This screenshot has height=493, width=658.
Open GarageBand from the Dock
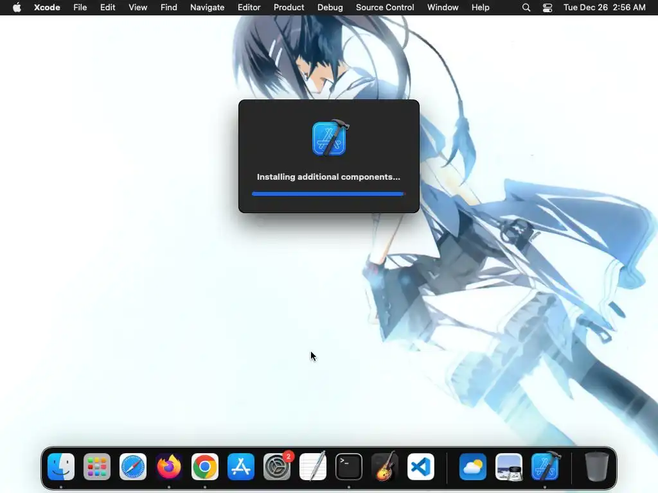(385, 467)
